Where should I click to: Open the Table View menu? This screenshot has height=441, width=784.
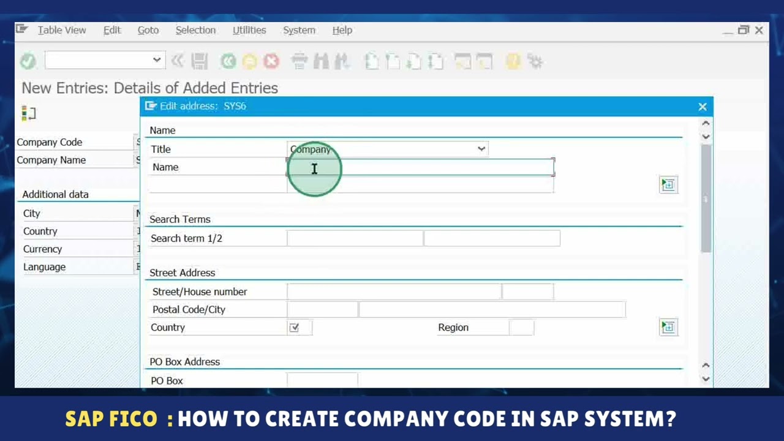(x=62, y=30)
